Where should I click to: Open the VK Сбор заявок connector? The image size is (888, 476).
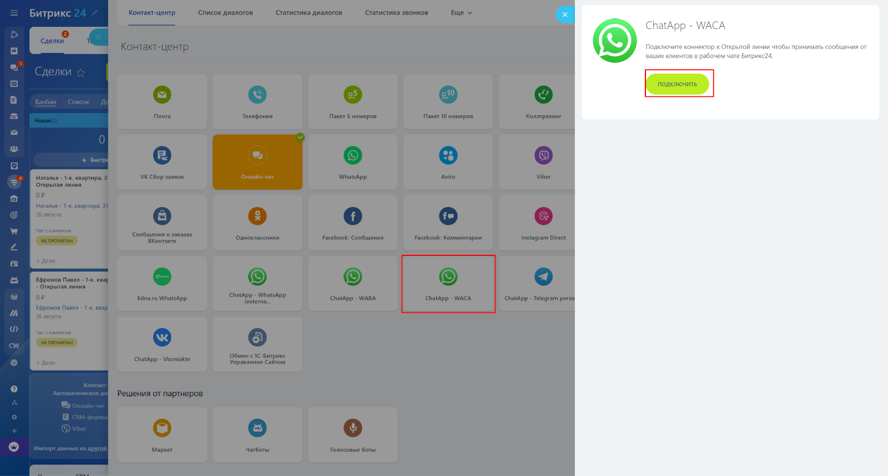[162, 162]
